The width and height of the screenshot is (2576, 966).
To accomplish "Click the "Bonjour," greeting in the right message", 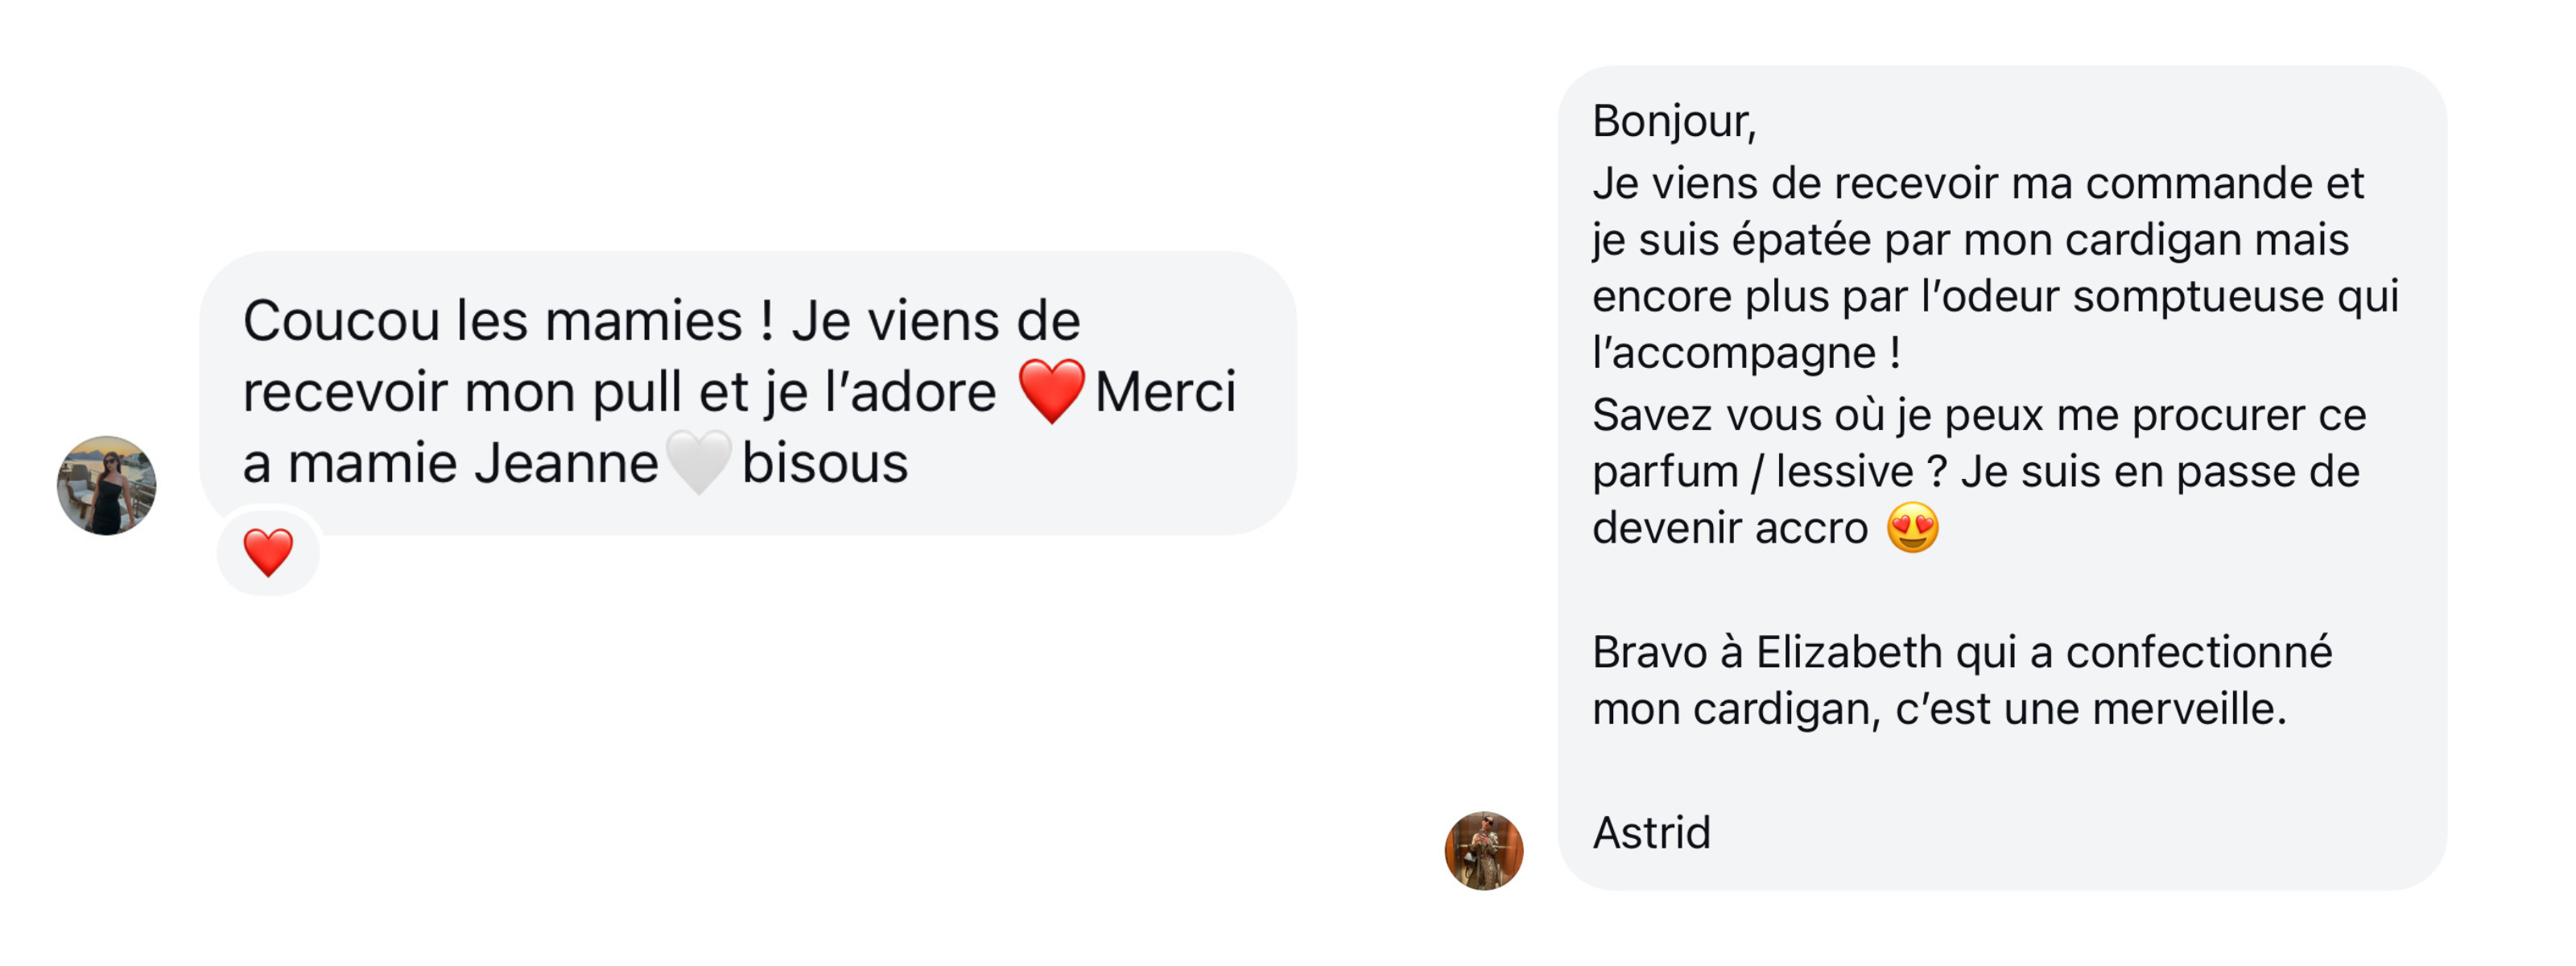I will [x=1673, y=122].
